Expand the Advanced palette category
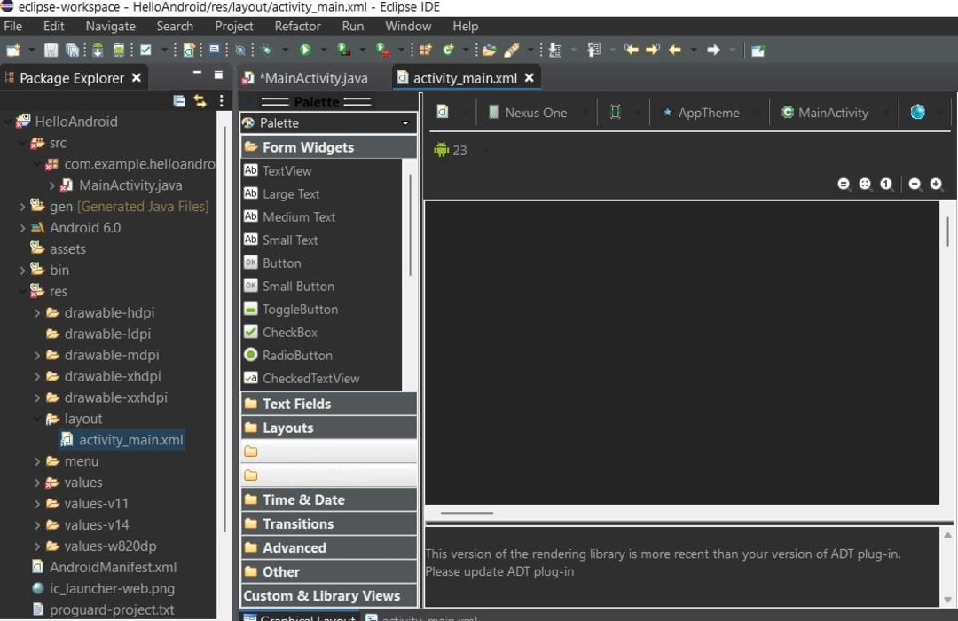Screen dimensions: 958x621 coord(328,547)
